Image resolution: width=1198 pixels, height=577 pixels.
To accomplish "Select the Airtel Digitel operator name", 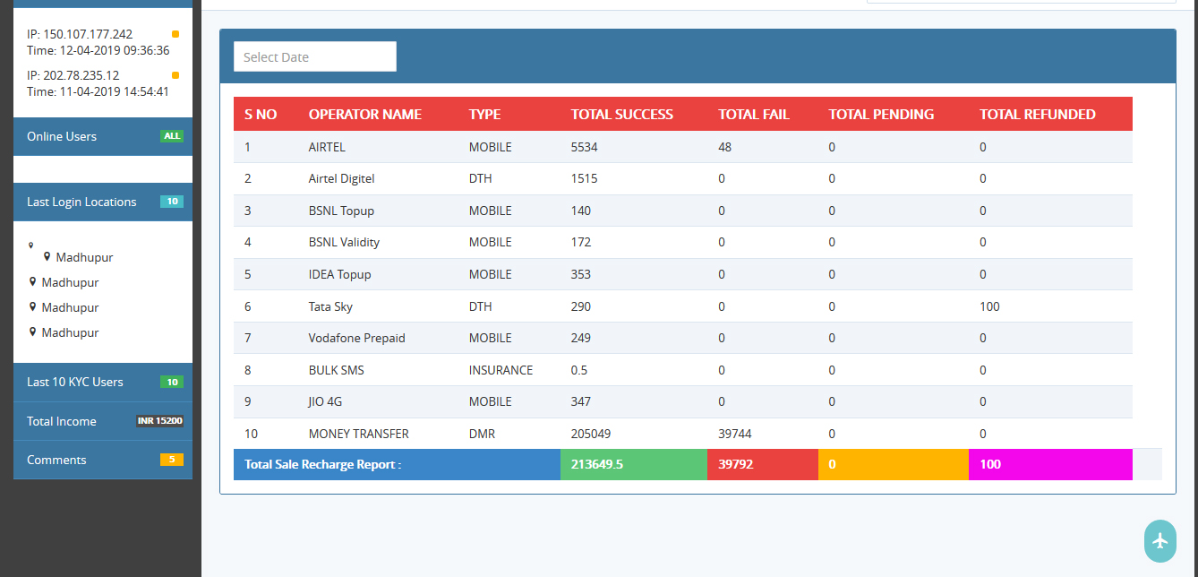I will pos(342,178).
